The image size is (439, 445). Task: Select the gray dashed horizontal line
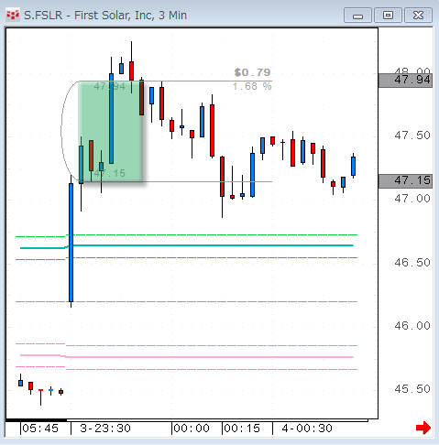186,301
